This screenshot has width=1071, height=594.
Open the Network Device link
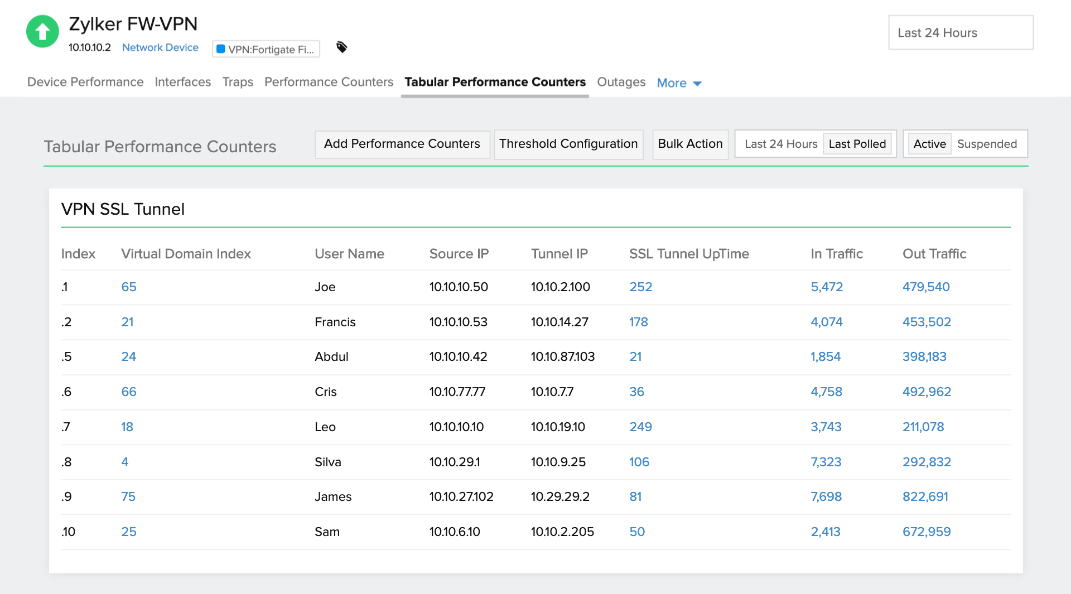click(x=160, y=47)
